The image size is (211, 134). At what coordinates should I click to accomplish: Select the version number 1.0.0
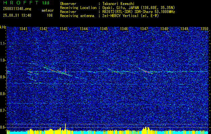[x=46, y=3]
